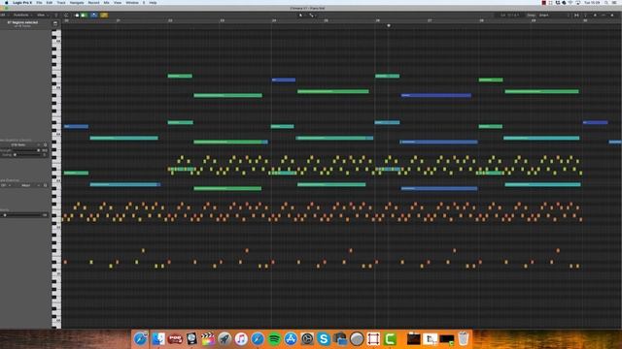Open Finder from the Dock
Screen dimensions: 622x349
click(157, 338)
